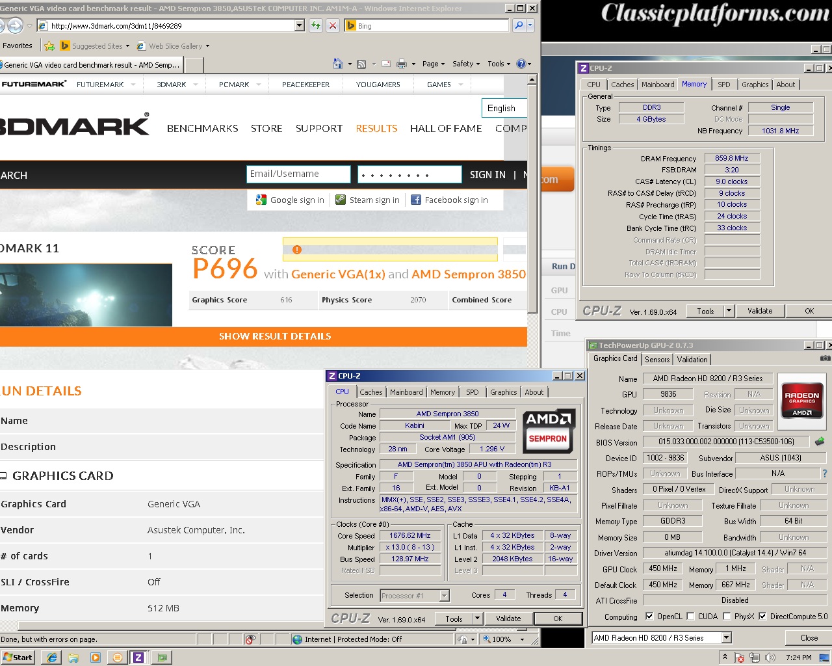Click the refresh page icon in Internet Explorer
832x666 pixels.
(x=316, y=25)
